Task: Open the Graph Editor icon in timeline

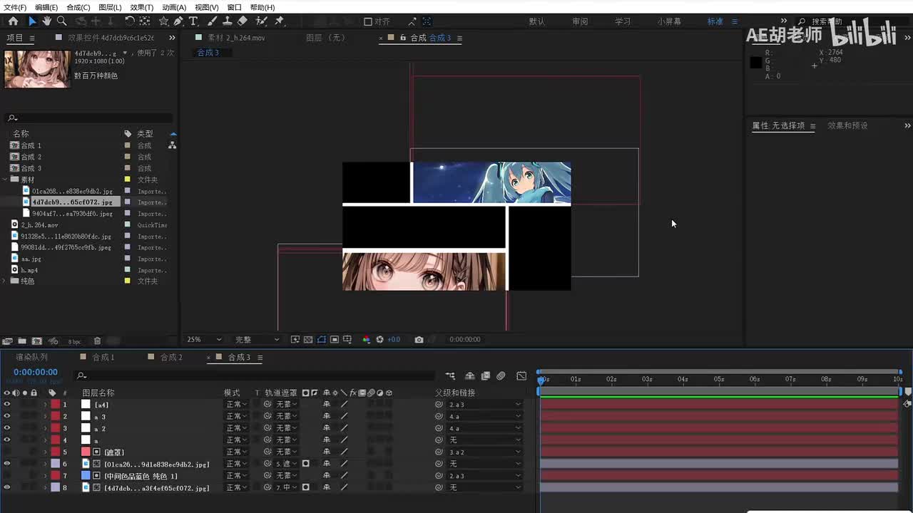Action: [x=521, y=375]
